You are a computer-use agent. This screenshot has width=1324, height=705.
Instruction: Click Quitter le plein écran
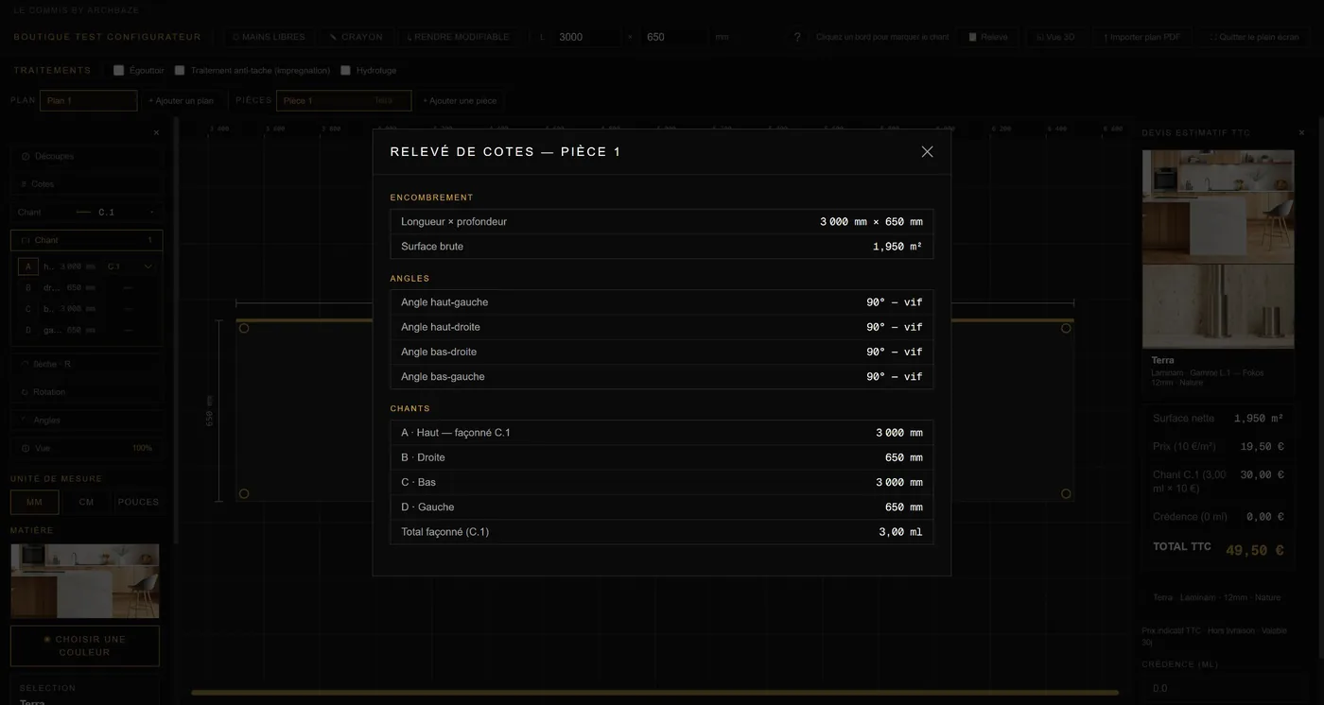(x=1253, y=37)
